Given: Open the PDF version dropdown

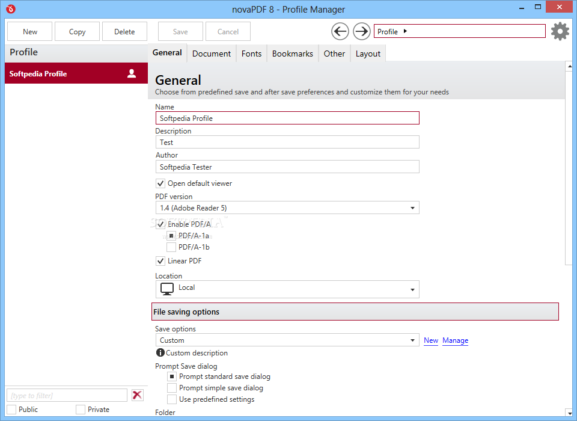Looking at the screenshot, I should coord(287,207).
